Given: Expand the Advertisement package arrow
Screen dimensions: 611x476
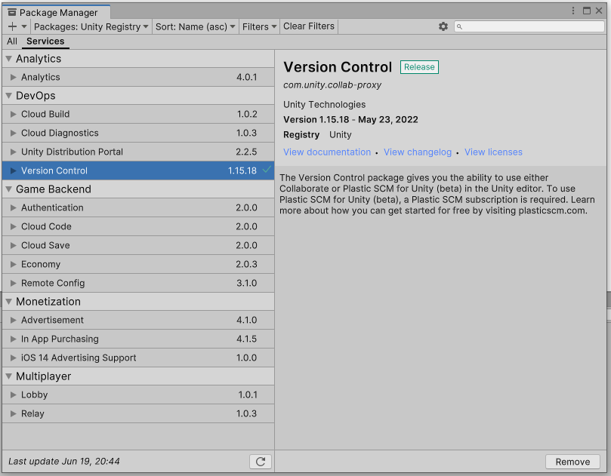Looking at the screenshot, I should coord(14,320).
